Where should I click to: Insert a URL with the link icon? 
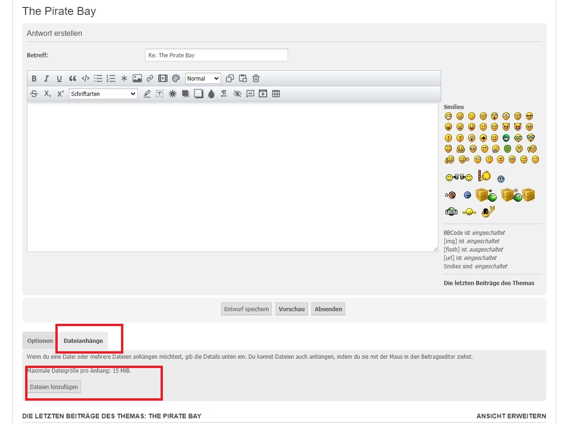pyautogui.click(x=150, y=79)
